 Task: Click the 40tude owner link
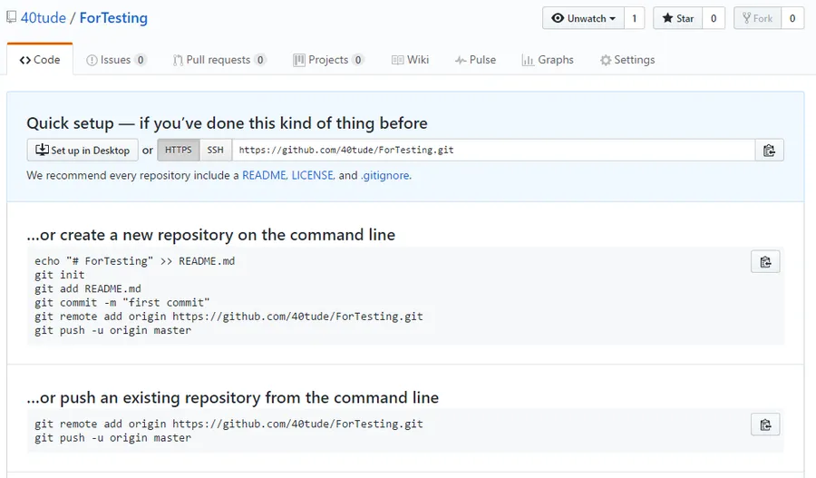pyautogui.click(x=44, y=18)
